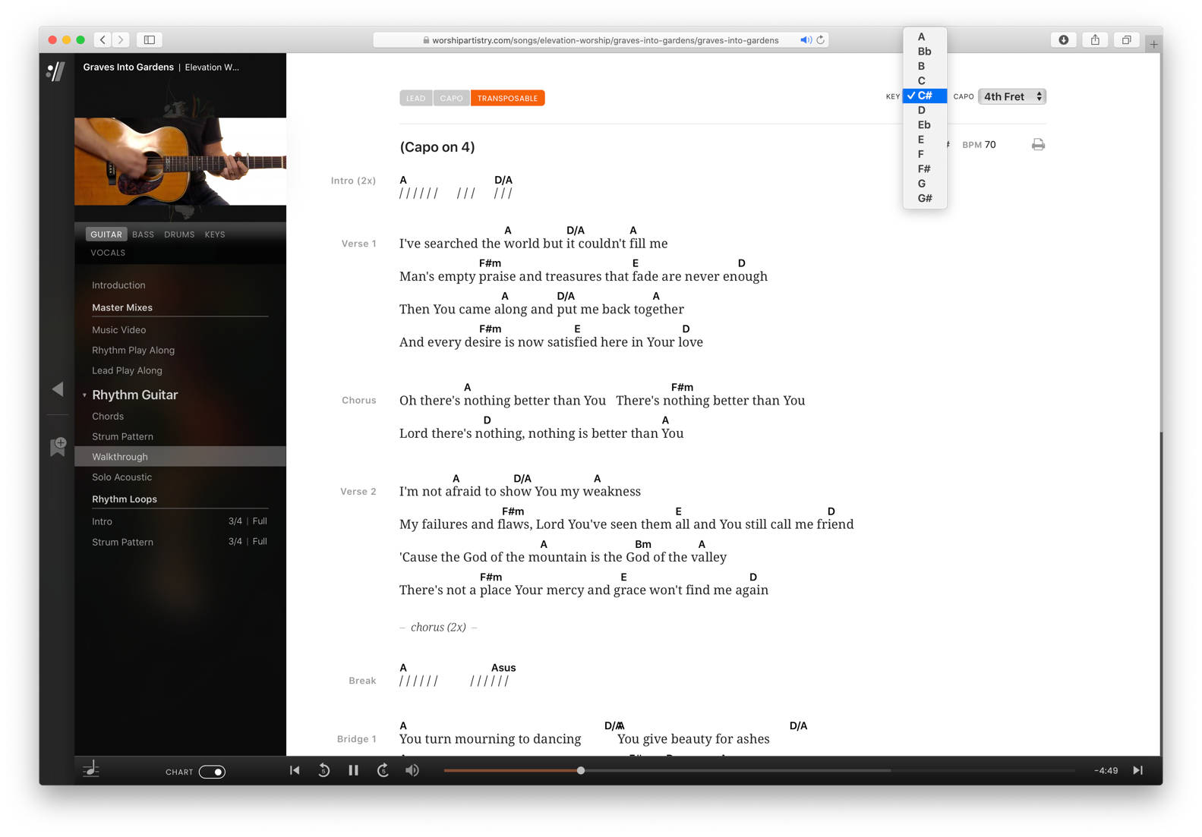Open the Strum Pattern lesson link
The width and height of the screenshot is (1202, 837).
(x=122, y=436)
